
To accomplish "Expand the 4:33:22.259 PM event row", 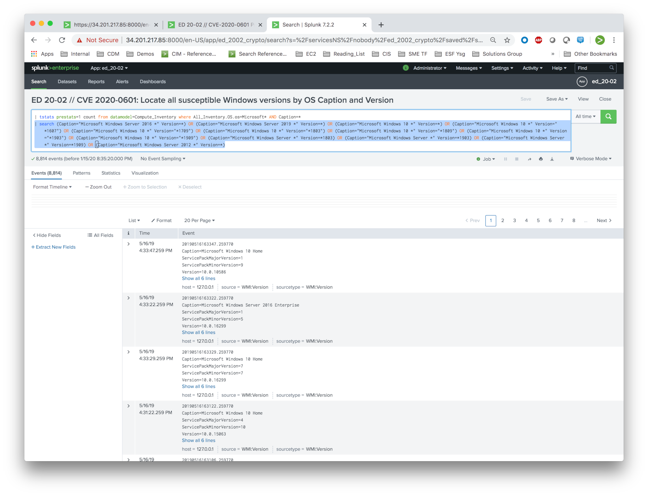I will point(128,298).
